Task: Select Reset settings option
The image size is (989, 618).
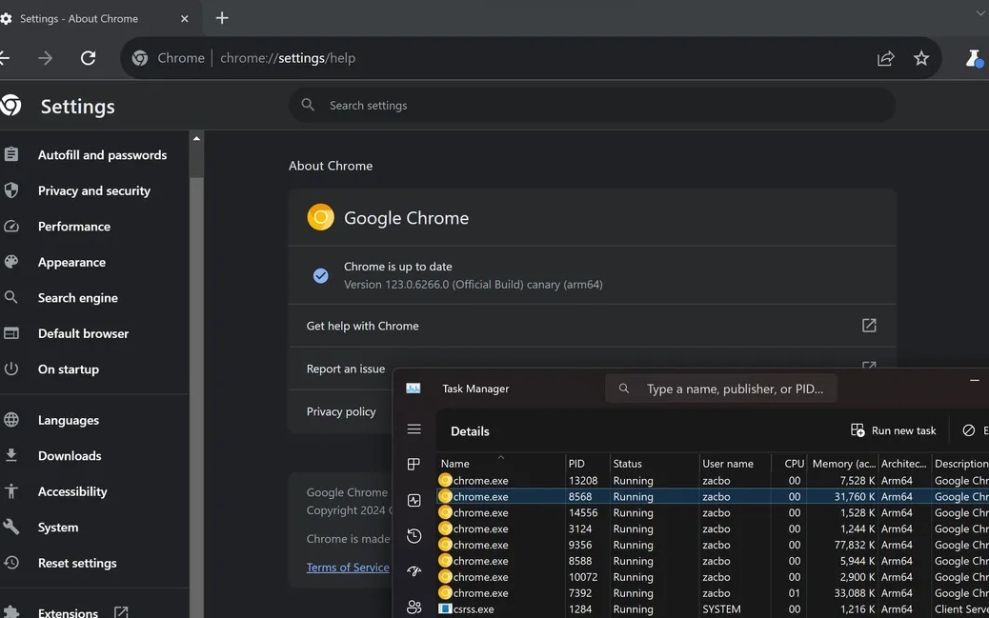Action: [77, 563]
